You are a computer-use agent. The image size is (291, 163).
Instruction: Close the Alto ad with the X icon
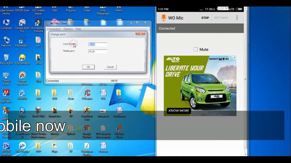tap(235, 58)
